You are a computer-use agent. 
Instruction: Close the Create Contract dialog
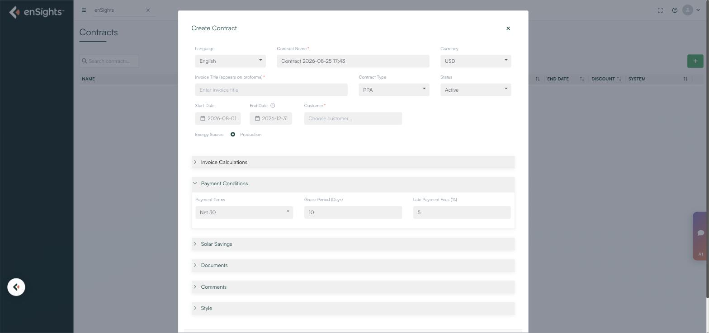pos(508,28)
